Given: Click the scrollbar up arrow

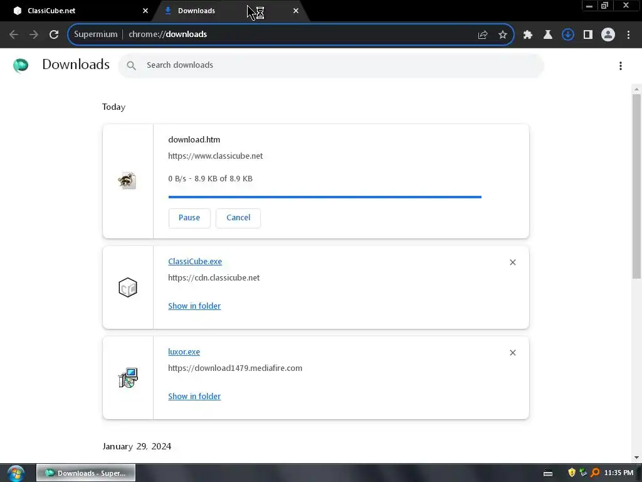Looking at the screenshot, I should coord(636,89).
